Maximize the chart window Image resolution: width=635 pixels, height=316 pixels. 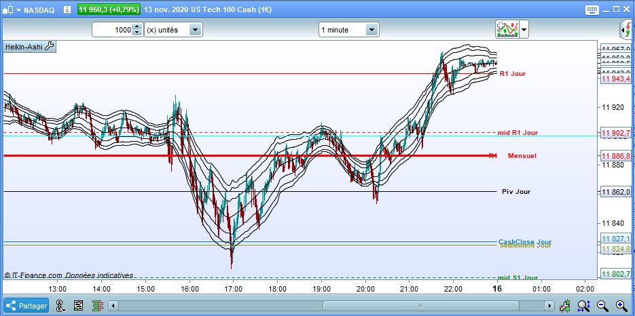coord(617,9)
